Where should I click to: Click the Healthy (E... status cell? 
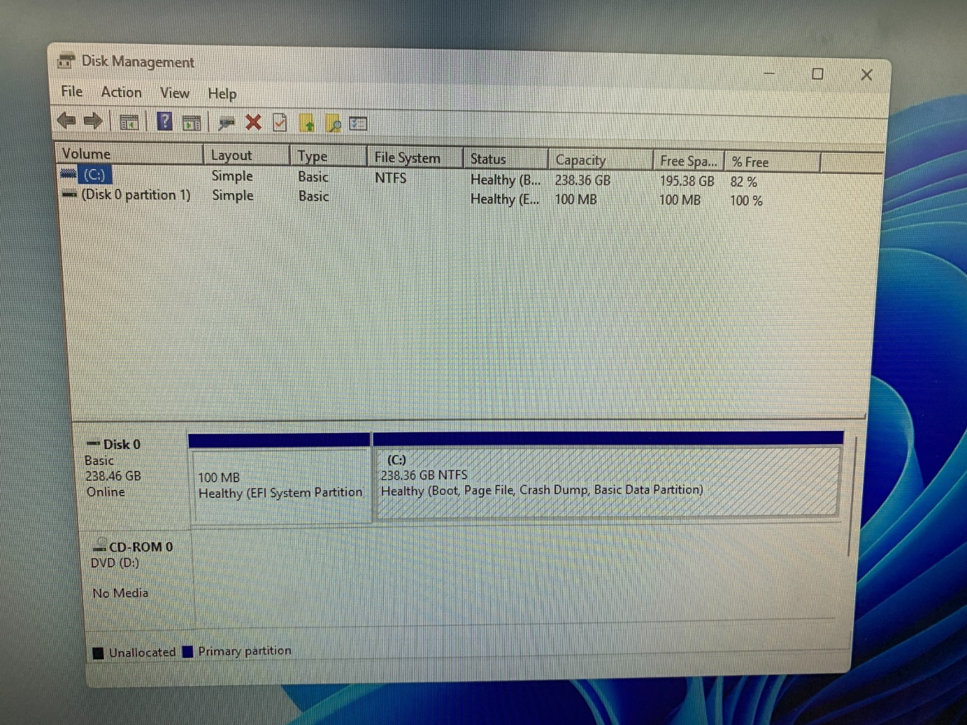pyautogui.click(x=505, y=199)
